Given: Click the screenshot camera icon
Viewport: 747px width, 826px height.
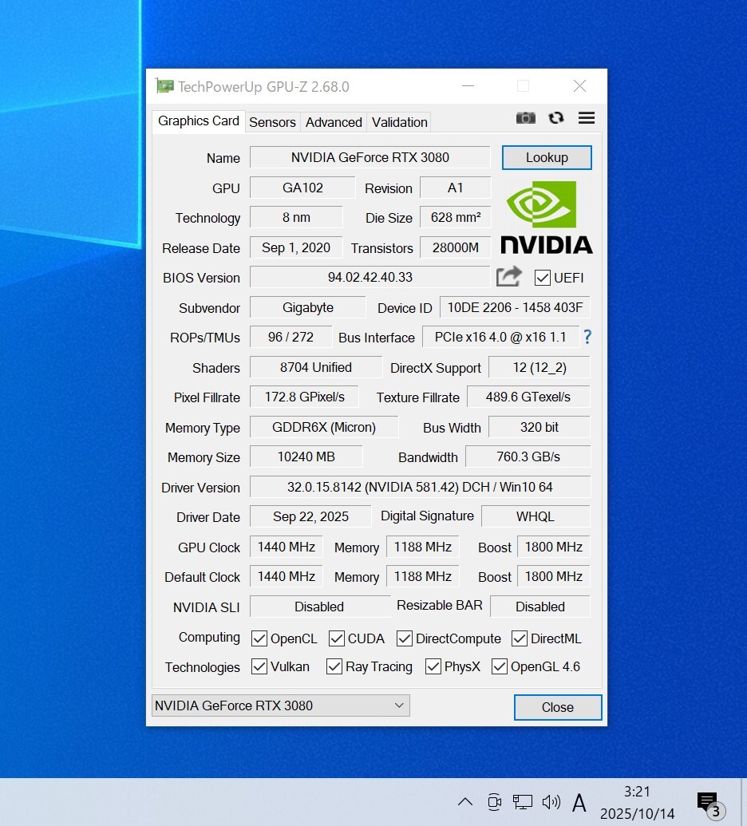Looking at the screenshot, I should 525,118.
